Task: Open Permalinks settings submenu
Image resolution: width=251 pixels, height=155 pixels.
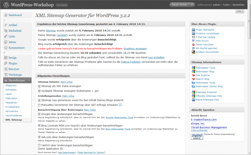Action: point(12,111)
